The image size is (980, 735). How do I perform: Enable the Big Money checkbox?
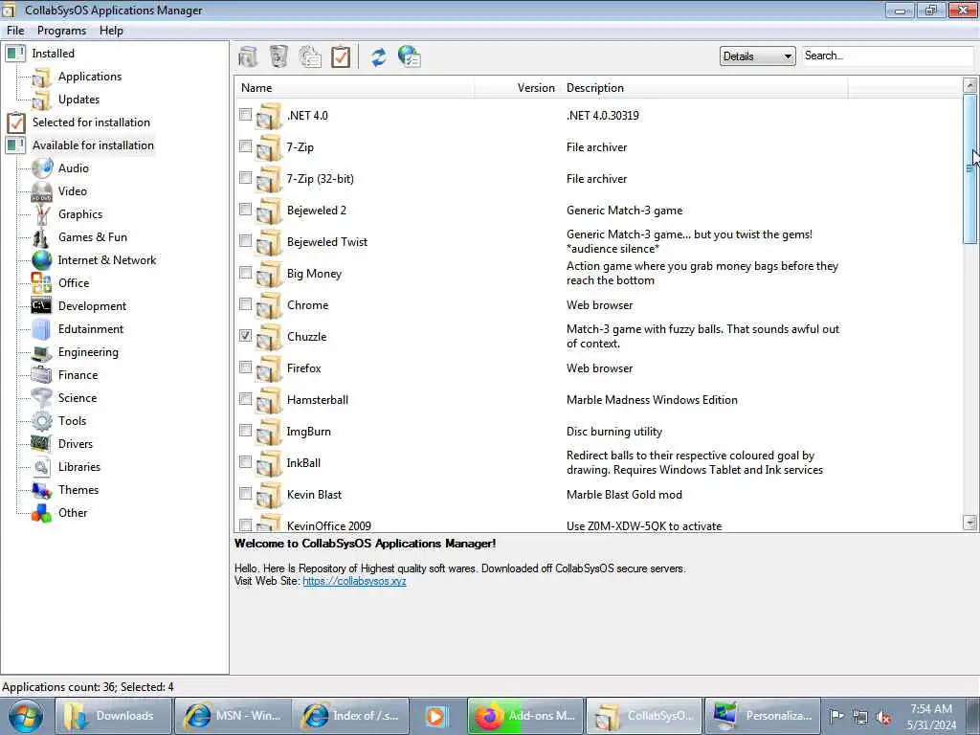coord(246,273)
